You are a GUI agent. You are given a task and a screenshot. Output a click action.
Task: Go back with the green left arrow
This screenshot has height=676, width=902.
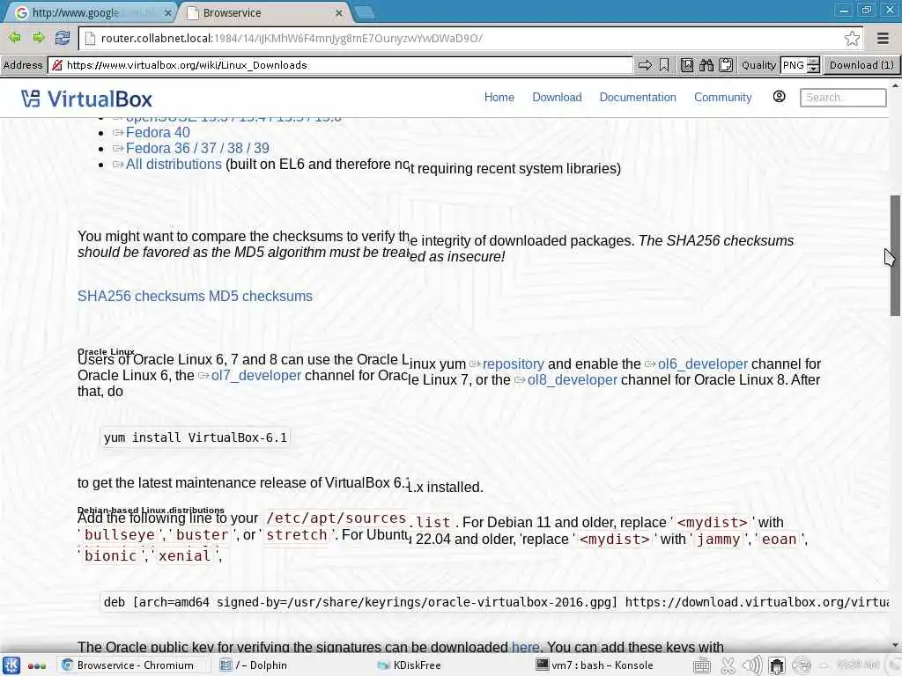pyautogui.click(x=14, y=38)
